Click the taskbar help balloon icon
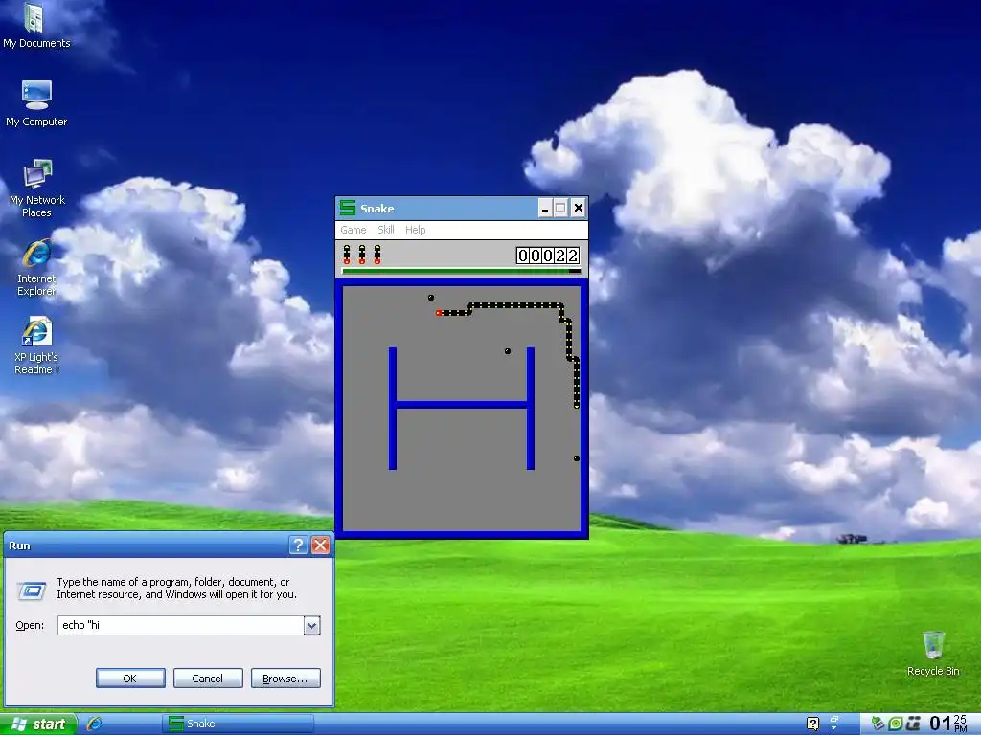981x735 pixels. pos(812,724)
